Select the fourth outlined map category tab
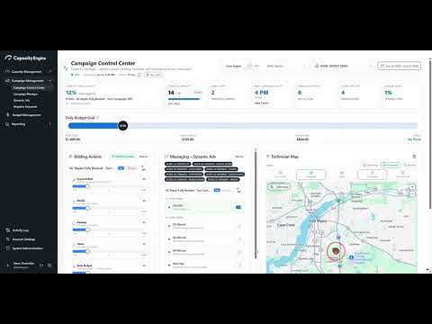 [373, 175]
